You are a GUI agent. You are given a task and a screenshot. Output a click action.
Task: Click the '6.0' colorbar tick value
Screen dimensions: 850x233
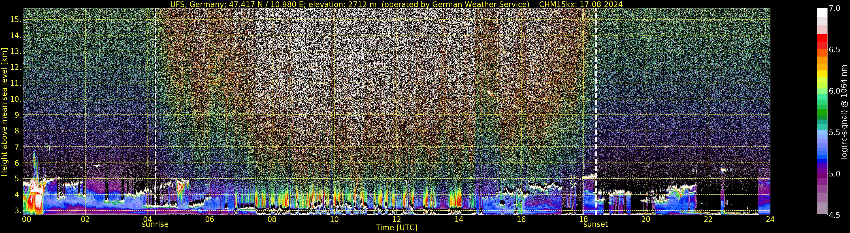tap(834, 91)
